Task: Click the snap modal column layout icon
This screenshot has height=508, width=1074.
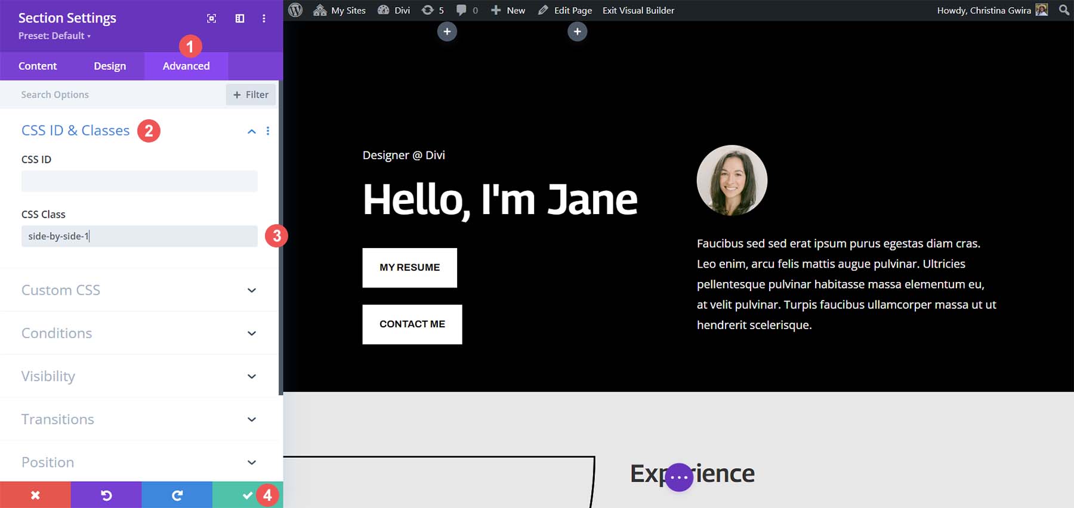Action: [x=240, y=18]
